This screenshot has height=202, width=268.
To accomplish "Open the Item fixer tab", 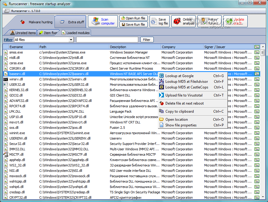I will [48, 33].
